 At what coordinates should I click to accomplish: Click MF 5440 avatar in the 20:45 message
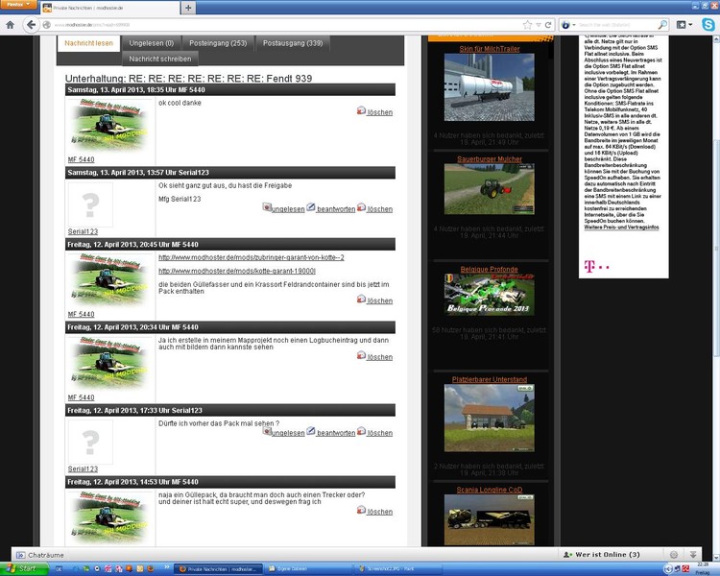click(109, 280)
